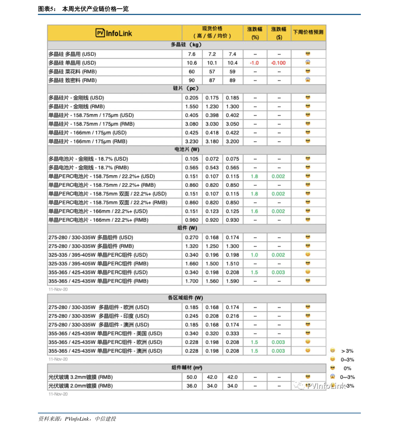Click the 图表5 本周光伏产业链价格一览 title

83,9
